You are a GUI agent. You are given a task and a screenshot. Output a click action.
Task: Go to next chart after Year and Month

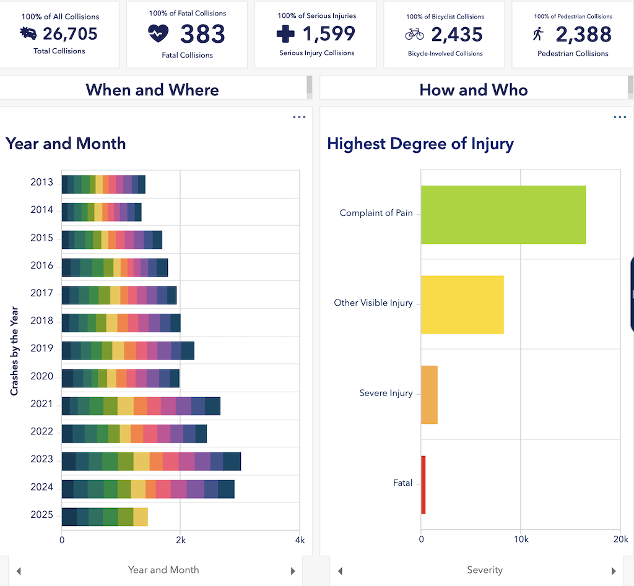pyautogui.click(x=293, y=571)
